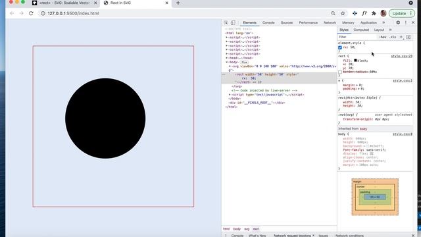Open the Network panel tab
The image size is (421, 237).
point(330,22)
